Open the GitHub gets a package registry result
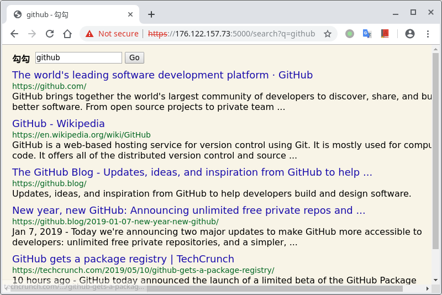 (x=123, y=259)
